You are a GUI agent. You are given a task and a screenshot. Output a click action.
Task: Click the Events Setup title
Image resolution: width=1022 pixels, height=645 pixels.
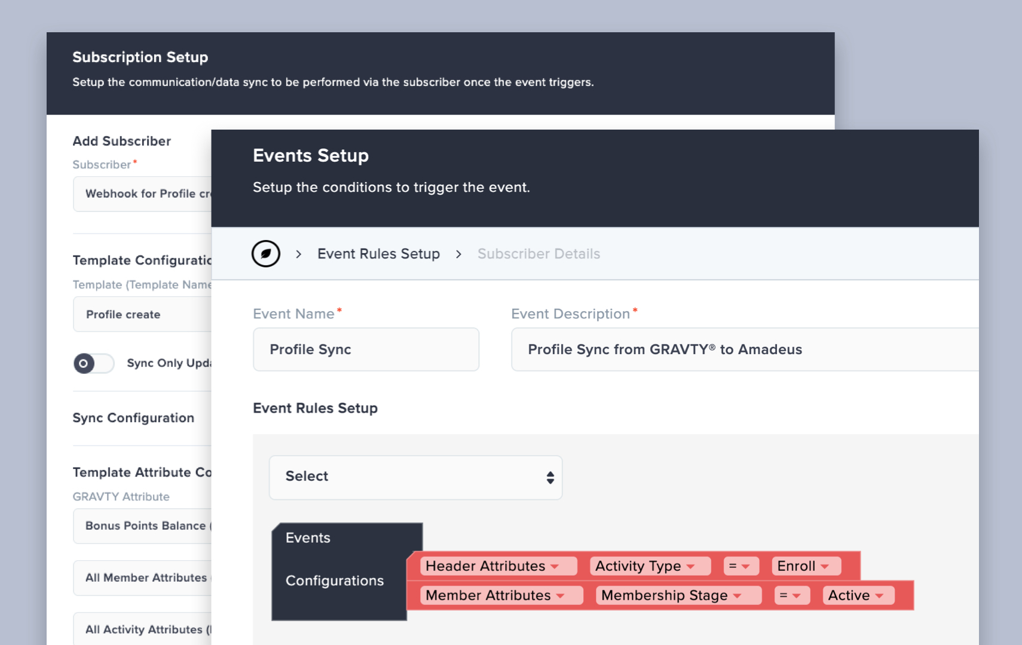tap(311, 155)
